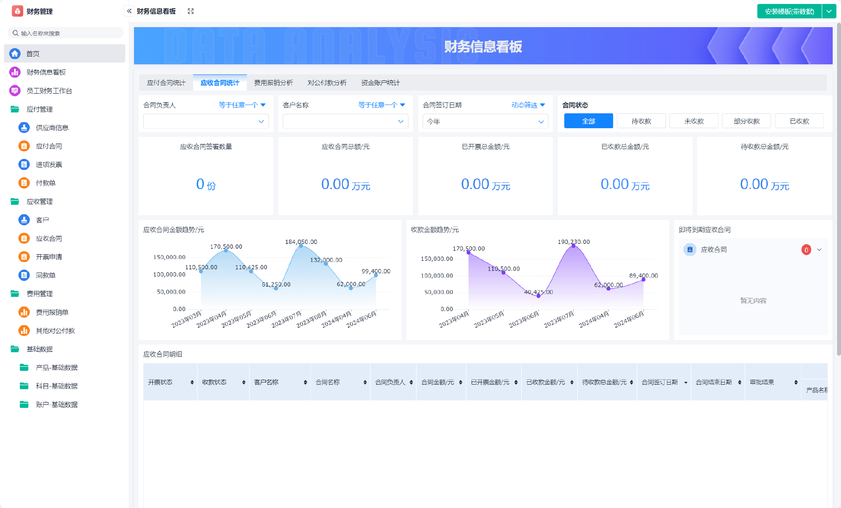Click the name search input field
The height and width of the screenshot is (508, 841).
66,33
